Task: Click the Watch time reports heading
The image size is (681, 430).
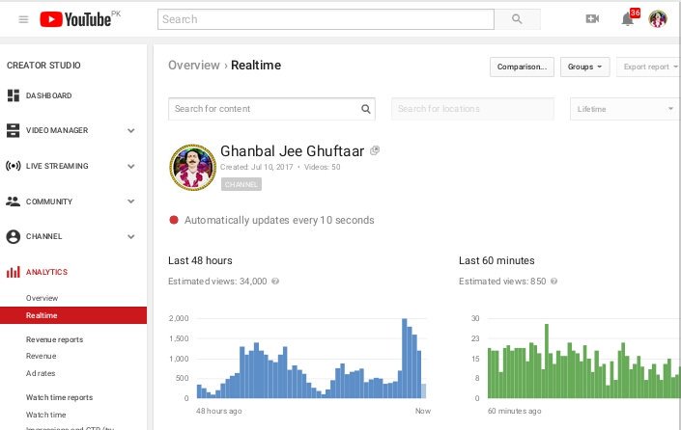Action: 59,397
